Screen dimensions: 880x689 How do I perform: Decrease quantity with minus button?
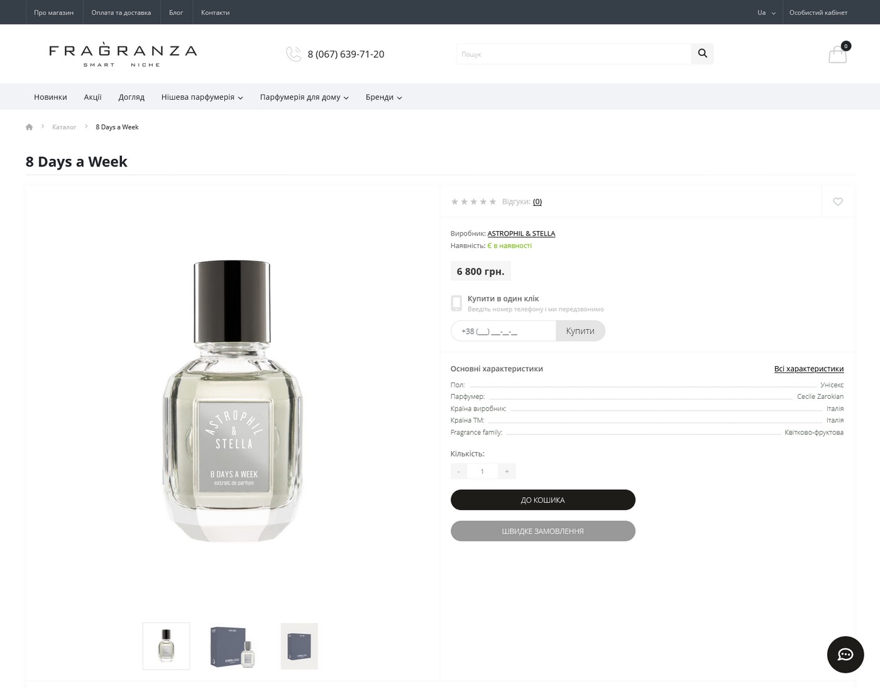point(459,471)
